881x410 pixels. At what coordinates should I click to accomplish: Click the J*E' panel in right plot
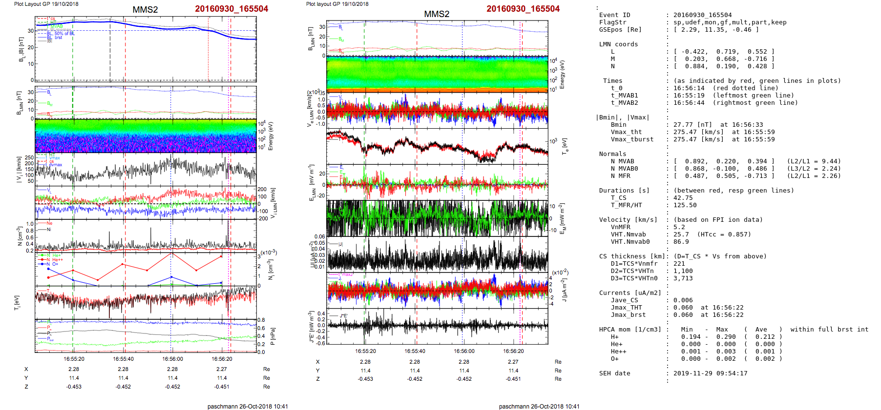point(437,326)
